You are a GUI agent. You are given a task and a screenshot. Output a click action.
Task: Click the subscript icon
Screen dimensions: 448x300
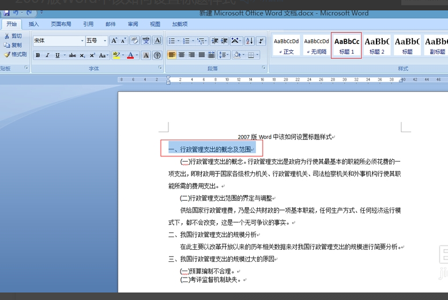82,55
